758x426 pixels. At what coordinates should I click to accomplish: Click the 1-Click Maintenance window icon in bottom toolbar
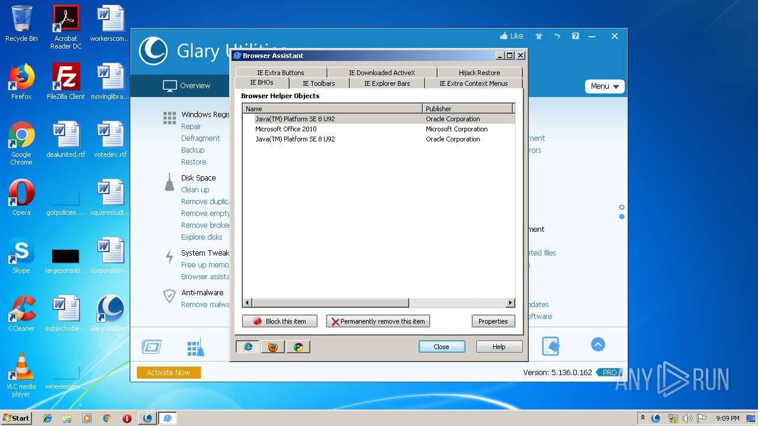(x=152, y=347)
